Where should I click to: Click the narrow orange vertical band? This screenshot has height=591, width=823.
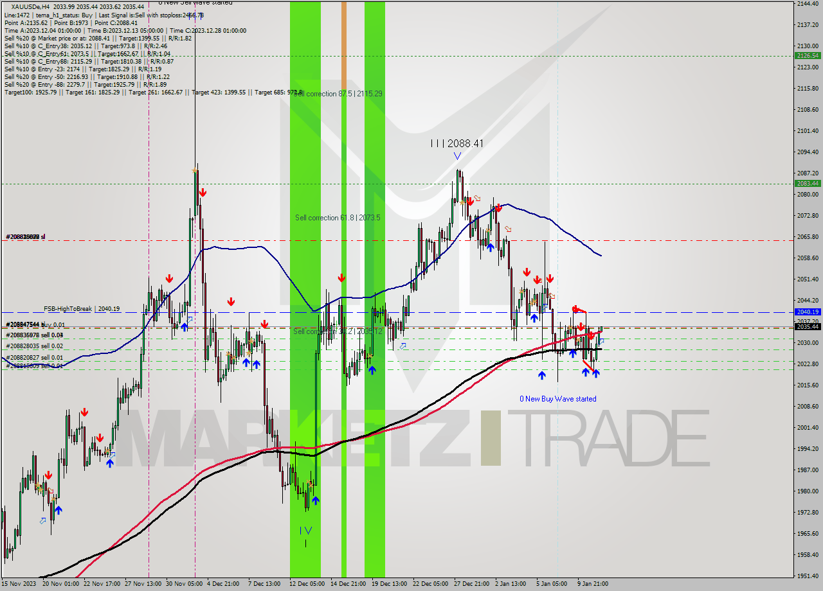(x=344, y=46)
